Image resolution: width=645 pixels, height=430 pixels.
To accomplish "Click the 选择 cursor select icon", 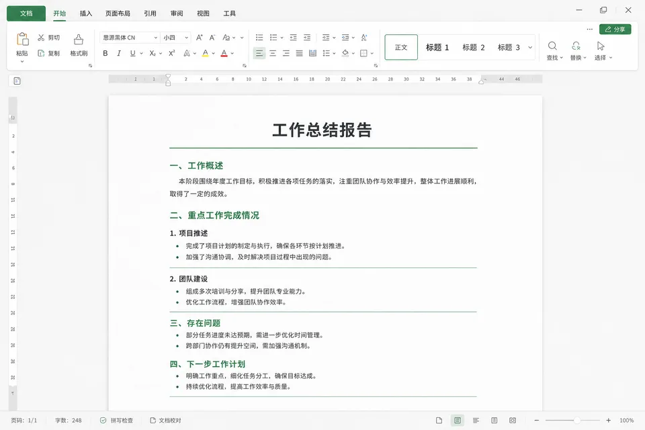I will pos(601,46).
